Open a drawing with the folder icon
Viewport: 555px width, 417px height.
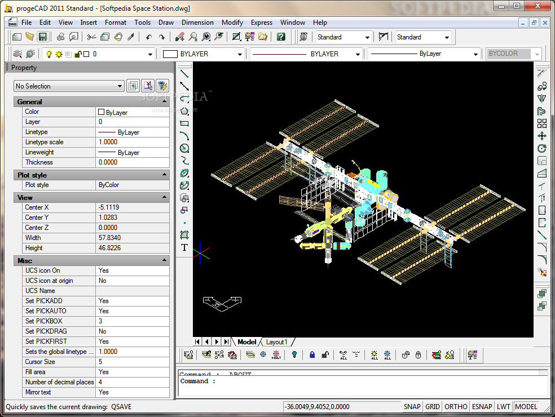coord(30,37)
